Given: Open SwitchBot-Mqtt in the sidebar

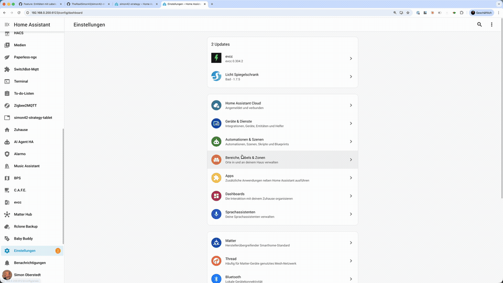Looking at the screenshot, I should [x=32, y=69].
